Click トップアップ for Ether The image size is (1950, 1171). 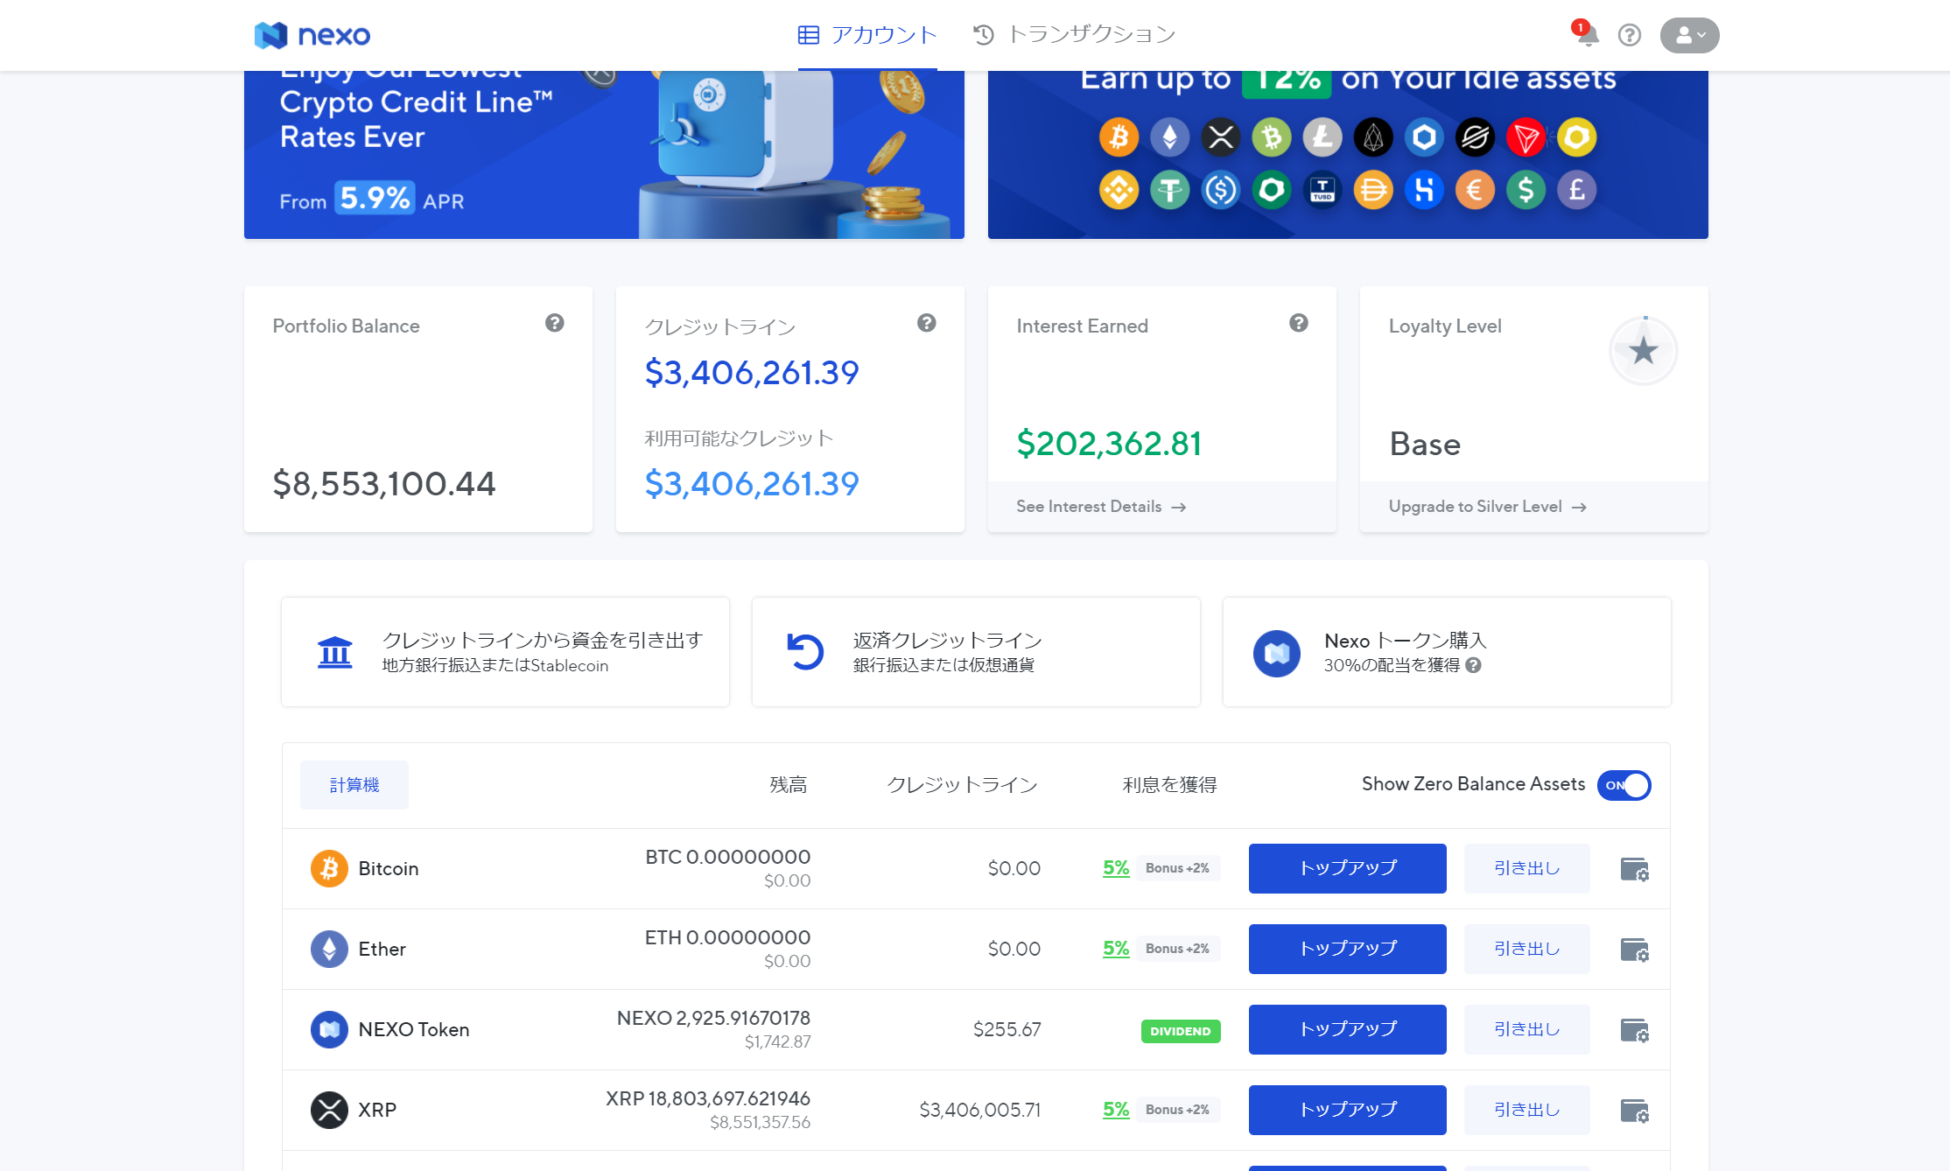point(1347,949)
